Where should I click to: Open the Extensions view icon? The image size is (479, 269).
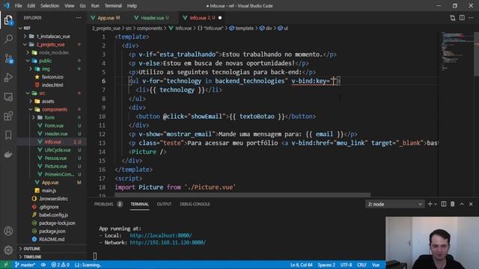click(8, 116)
